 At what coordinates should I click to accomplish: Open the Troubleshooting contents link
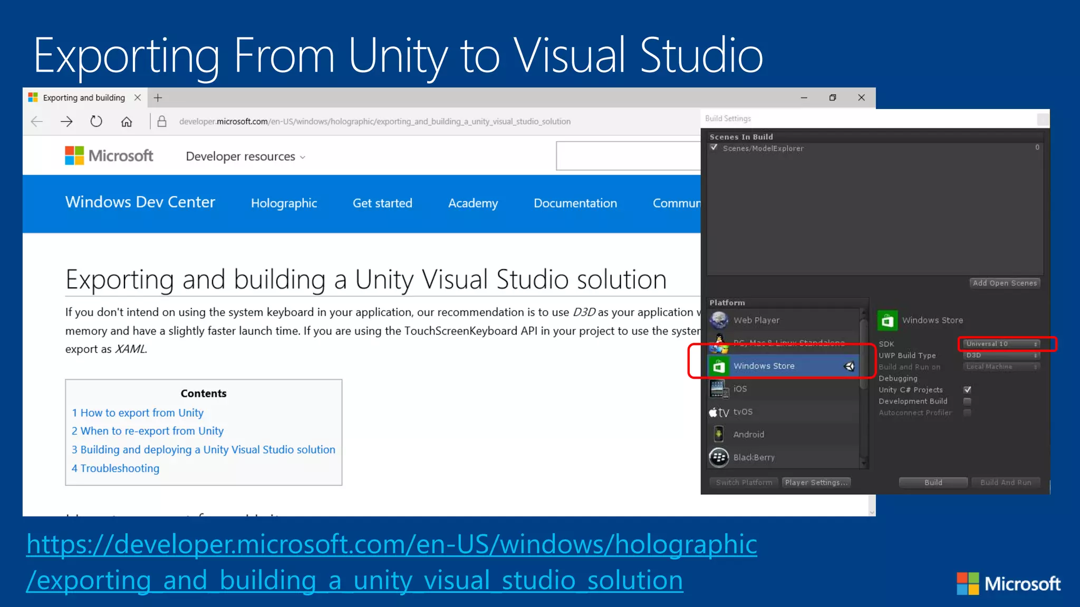115,468
